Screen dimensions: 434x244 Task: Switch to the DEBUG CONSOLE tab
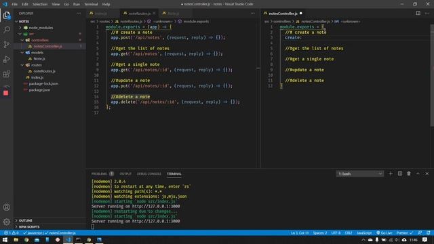click(x=149, y=174)
